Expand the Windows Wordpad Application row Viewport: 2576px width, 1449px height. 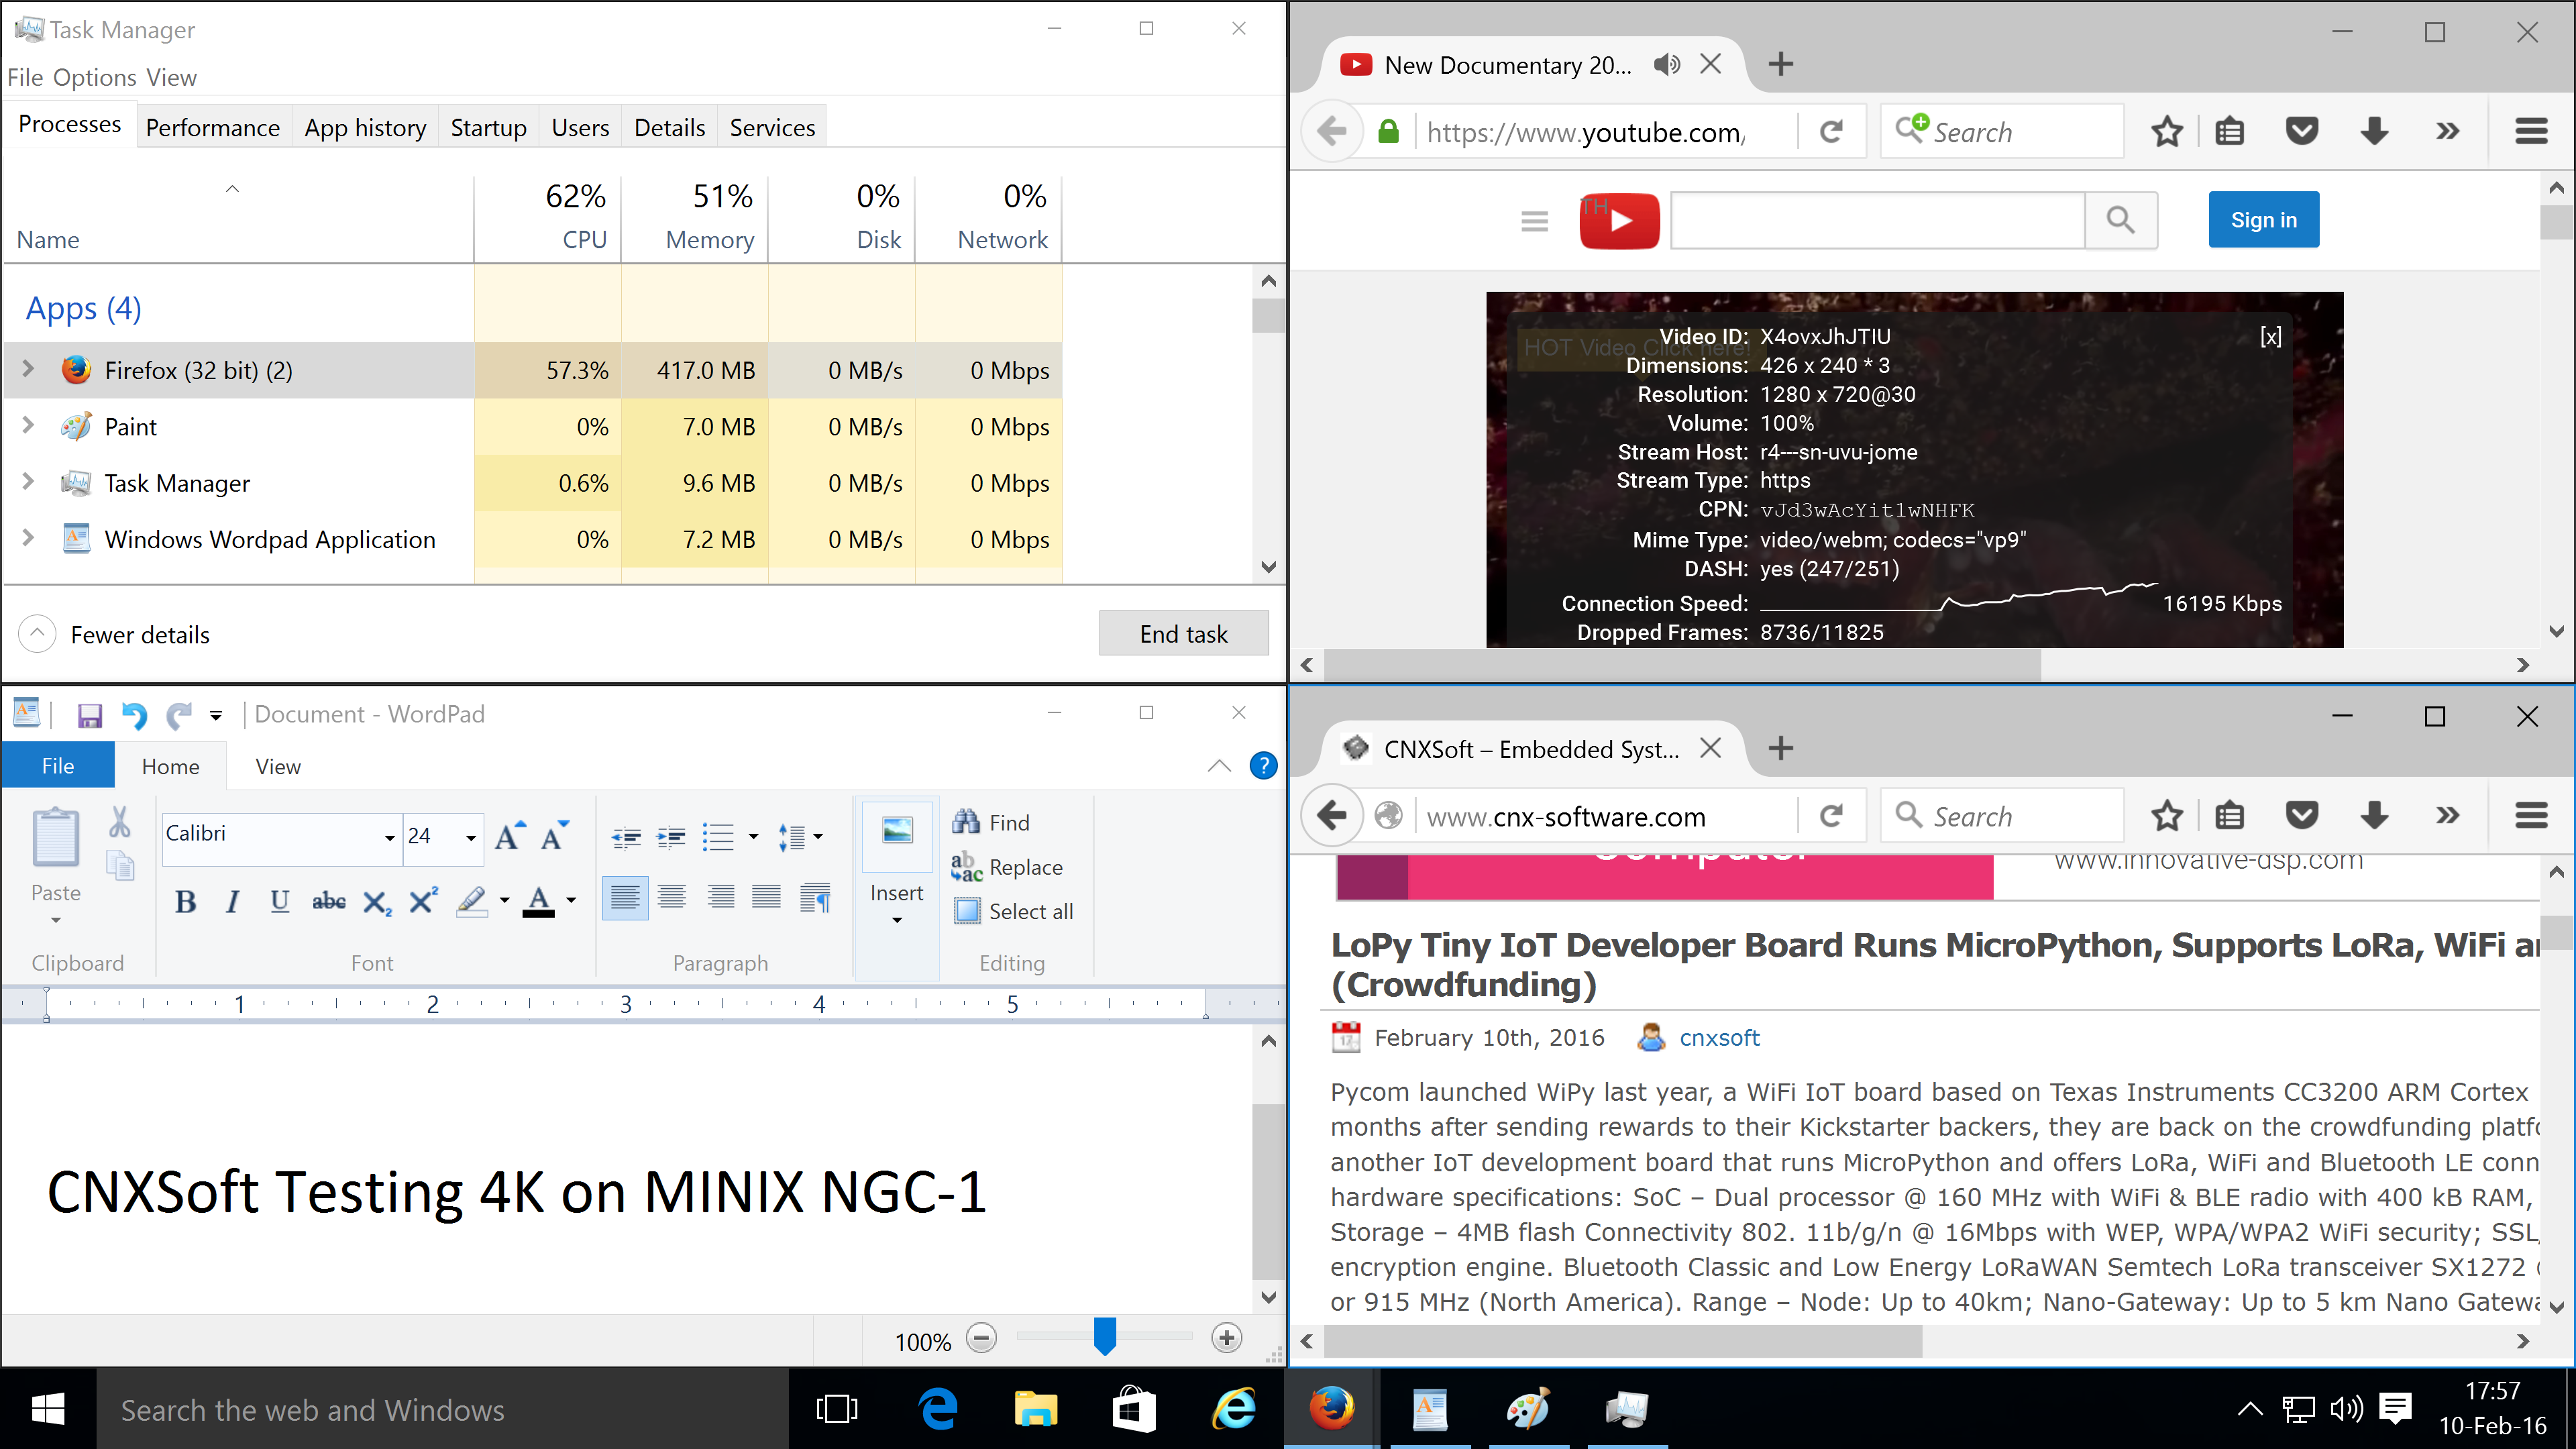28,538
